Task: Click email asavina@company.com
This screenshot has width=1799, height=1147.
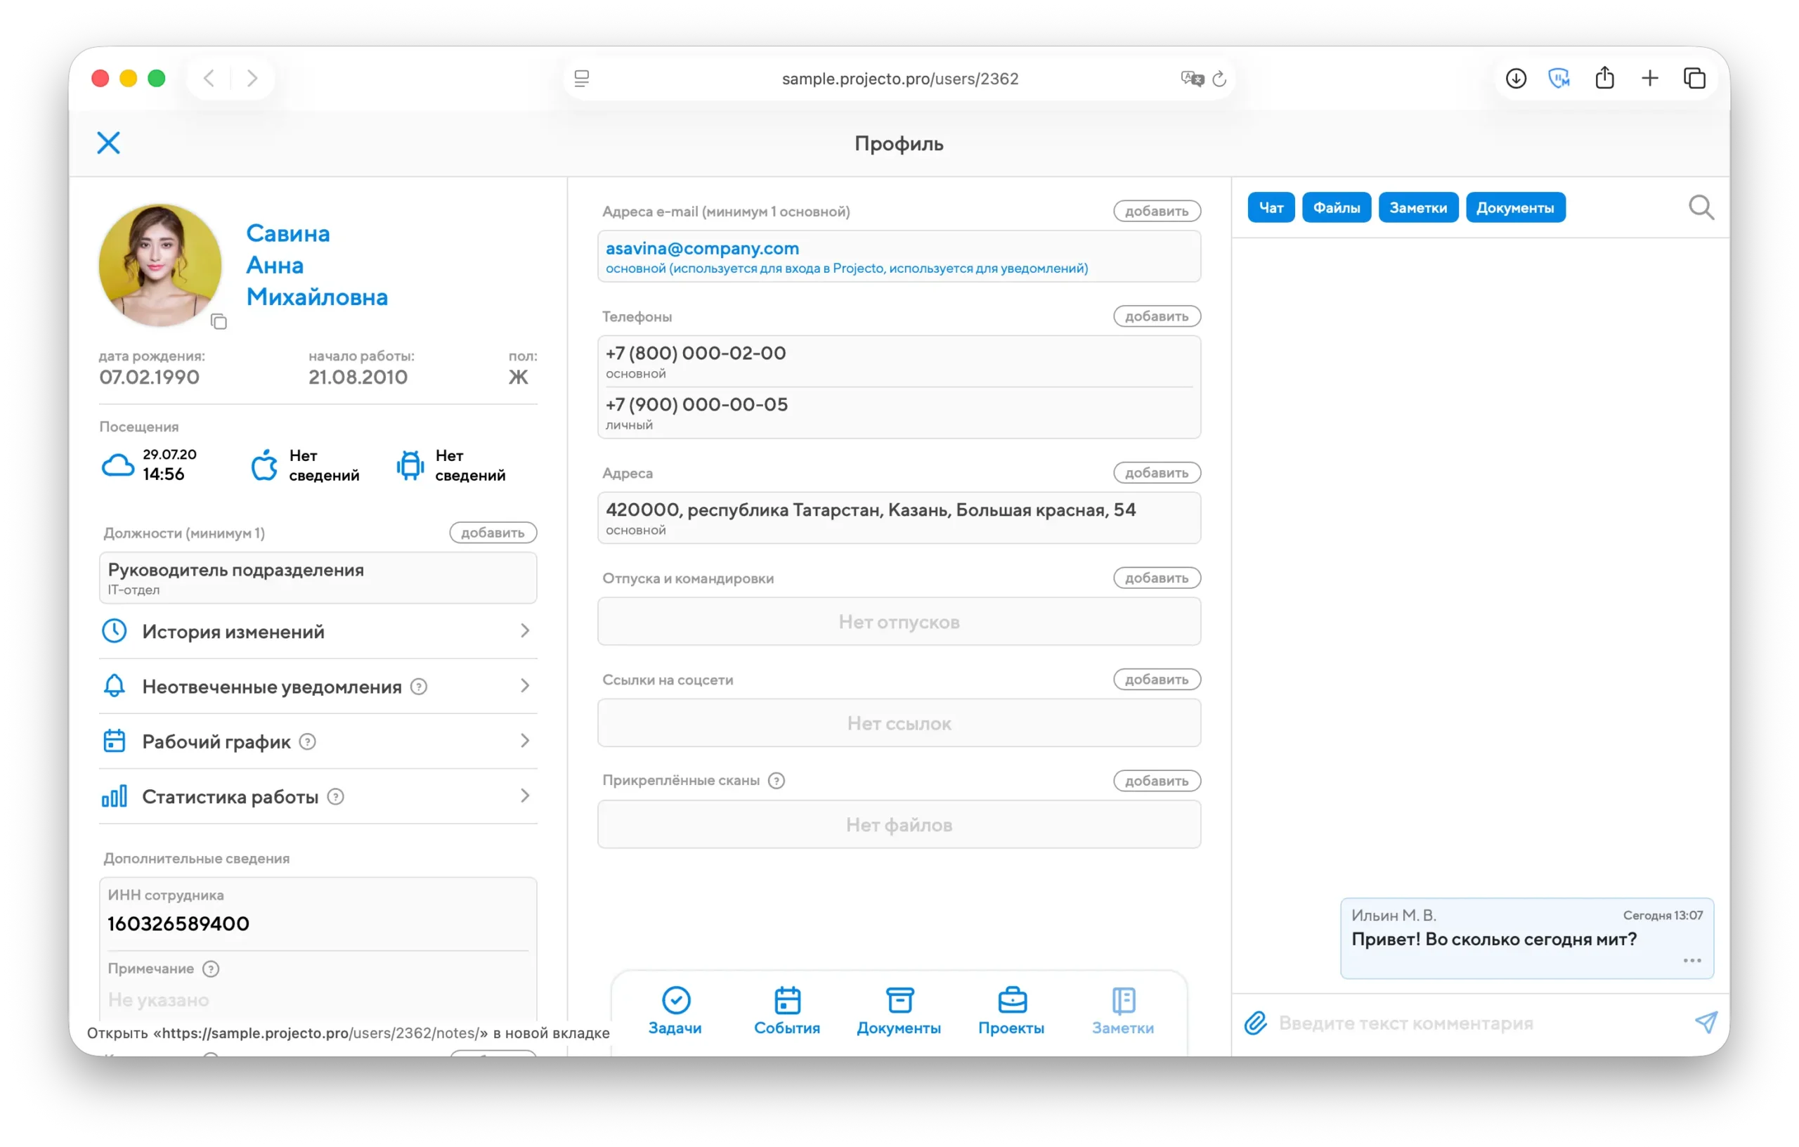Action: (x=702, y=248)
